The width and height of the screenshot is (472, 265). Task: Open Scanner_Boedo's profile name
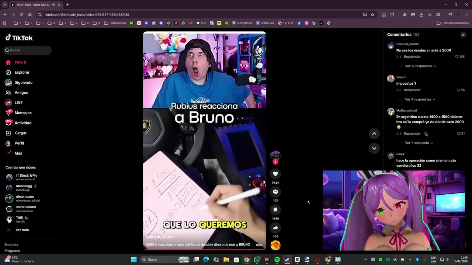(x=407, y=44)
